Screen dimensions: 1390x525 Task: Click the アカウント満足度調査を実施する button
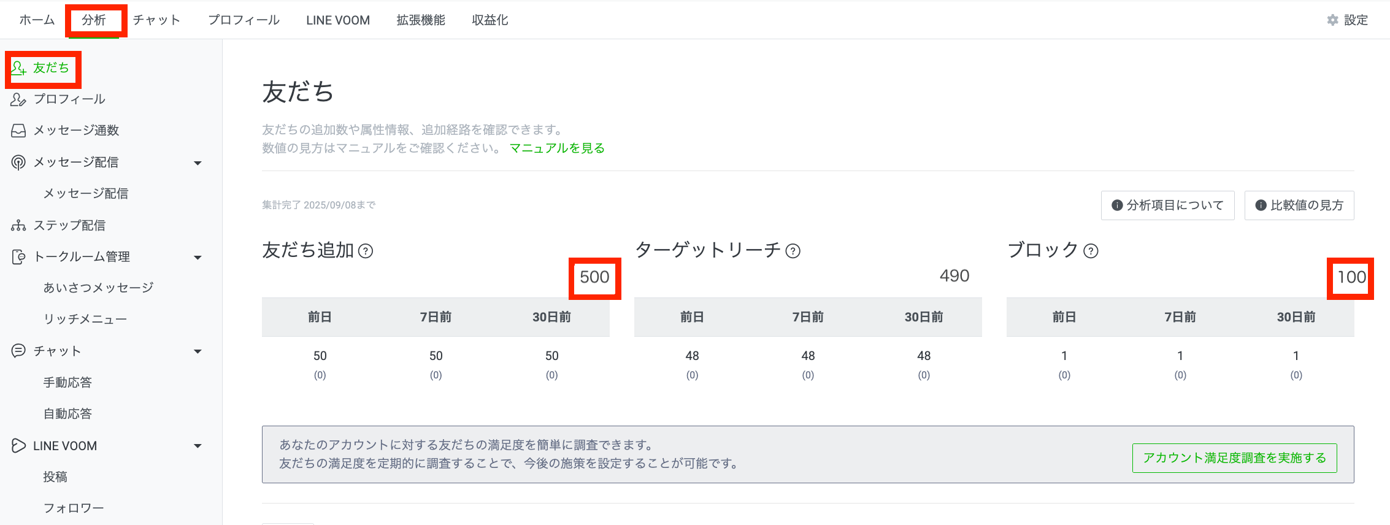1234,458
